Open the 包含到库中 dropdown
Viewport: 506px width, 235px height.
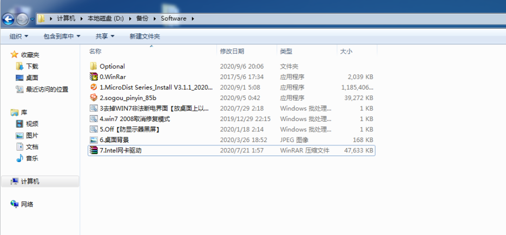62,36
